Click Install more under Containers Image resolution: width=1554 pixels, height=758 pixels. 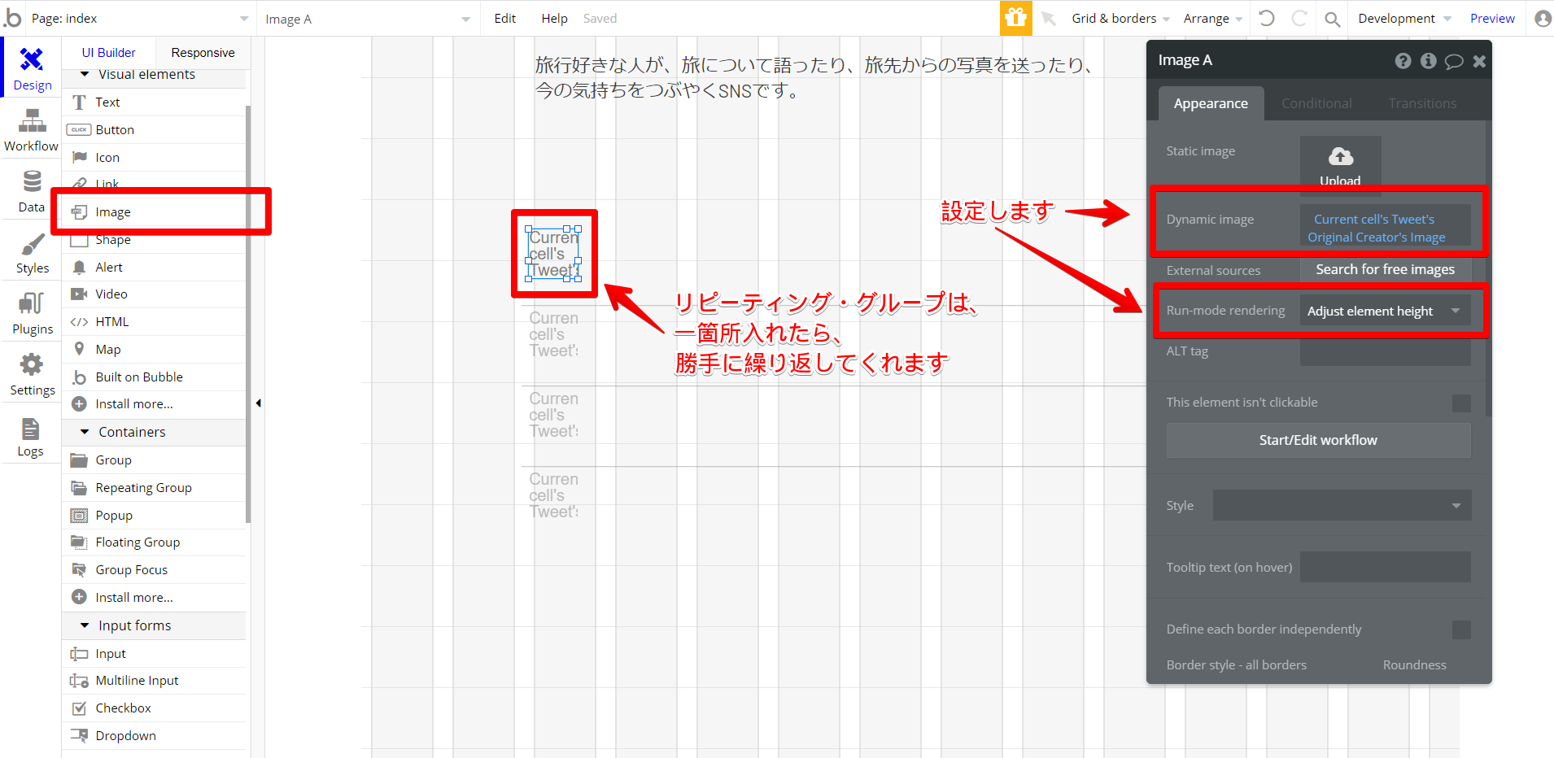[154, 597]
